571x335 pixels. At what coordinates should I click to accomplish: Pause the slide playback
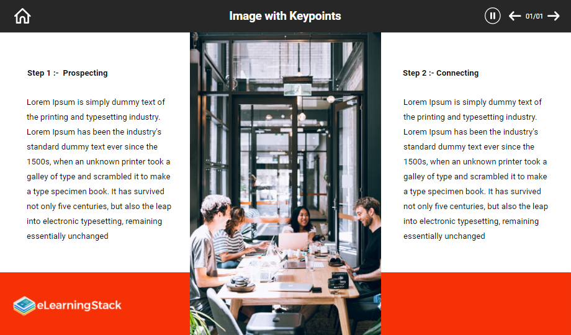492,16
